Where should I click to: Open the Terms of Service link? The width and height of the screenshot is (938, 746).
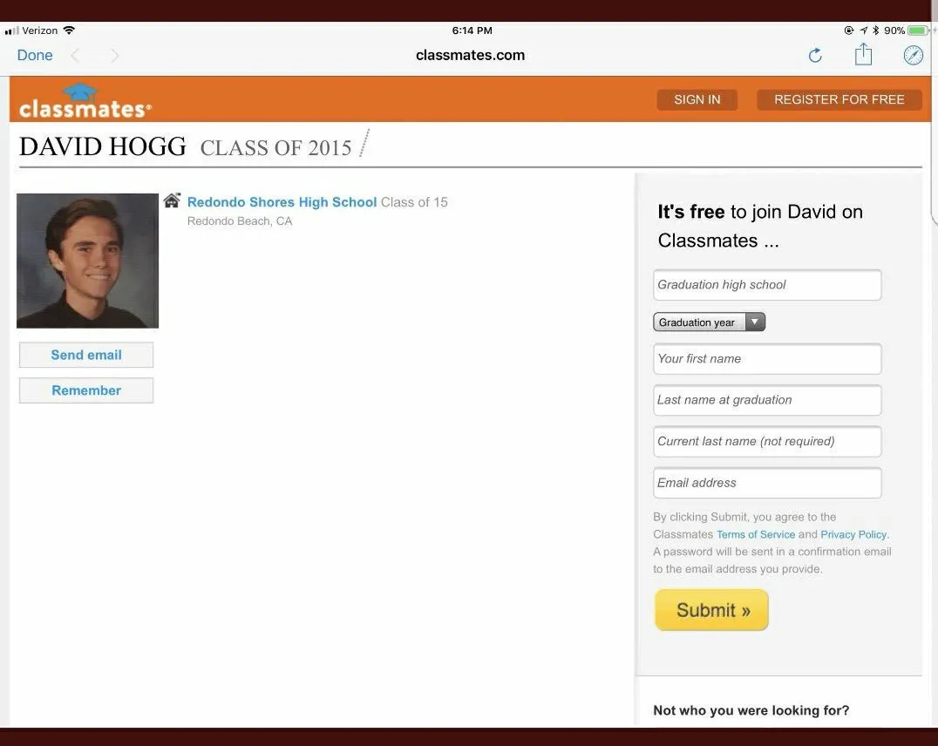(756, 534)
